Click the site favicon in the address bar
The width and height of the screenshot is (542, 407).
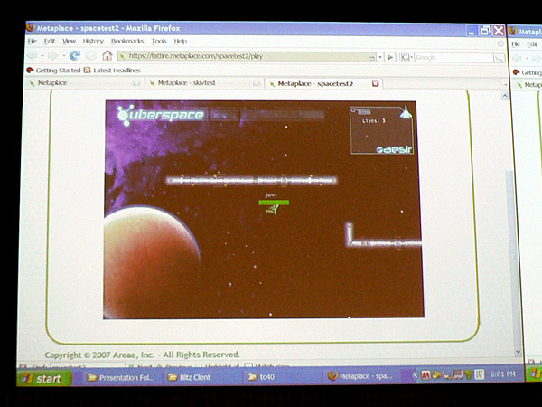(122, 56)
